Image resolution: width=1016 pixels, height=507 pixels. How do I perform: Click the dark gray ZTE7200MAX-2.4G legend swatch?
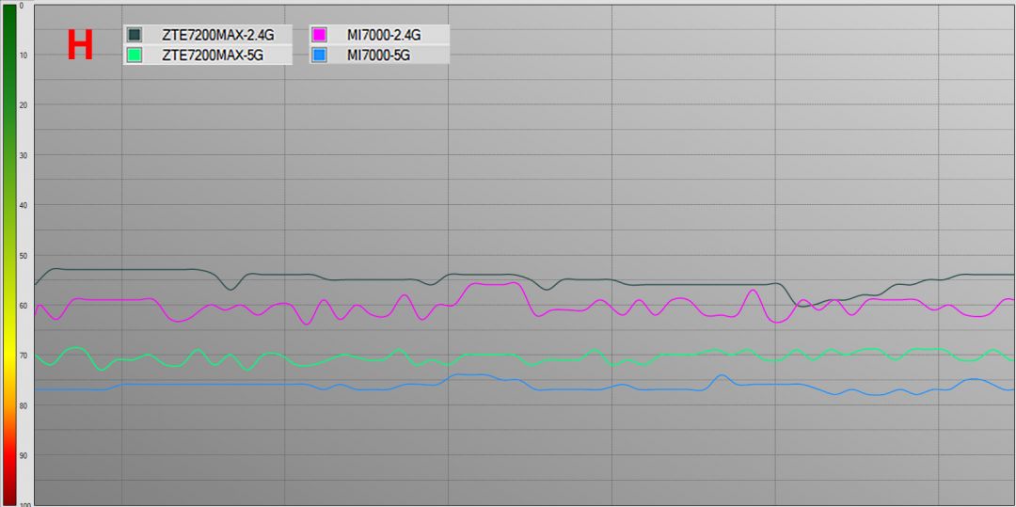point(135,35)
